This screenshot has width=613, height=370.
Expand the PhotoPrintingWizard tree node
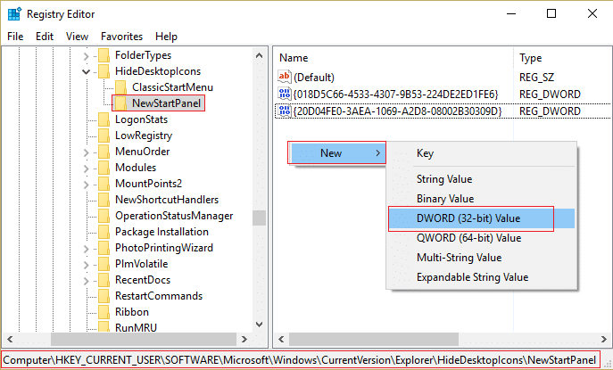click(87, 249)
